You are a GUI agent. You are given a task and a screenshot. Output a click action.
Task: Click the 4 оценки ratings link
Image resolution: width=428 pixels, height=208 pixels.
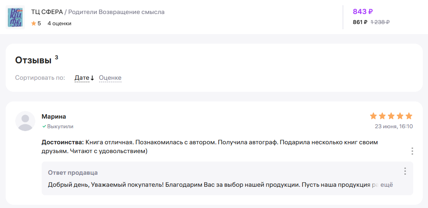coord(59,24)
